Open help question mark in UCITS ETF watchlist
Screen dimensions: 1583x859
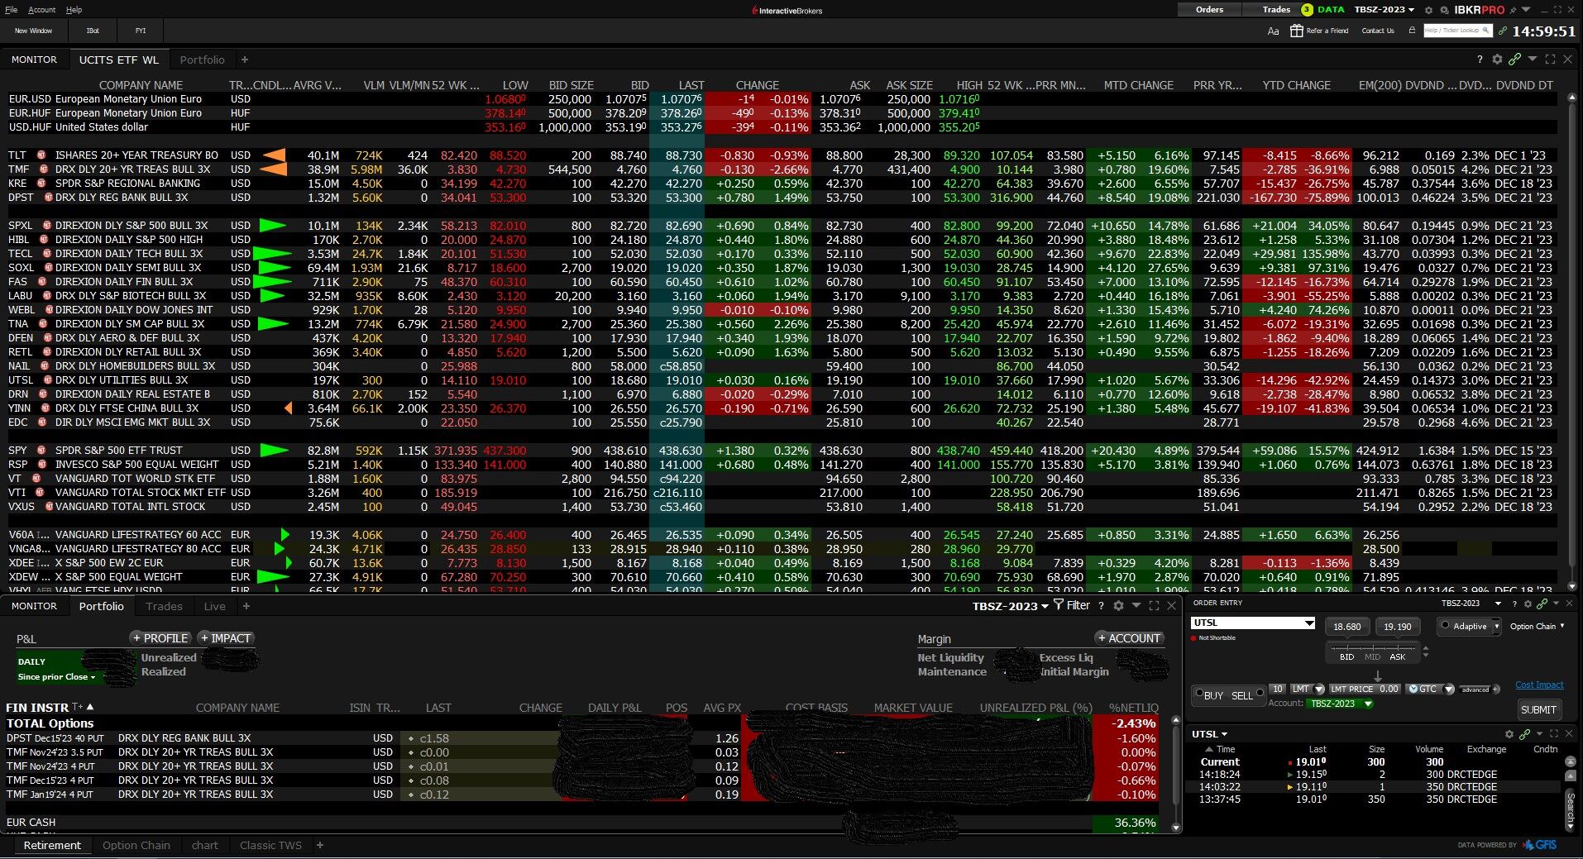pyautogui.click(x=1480, y=60)
